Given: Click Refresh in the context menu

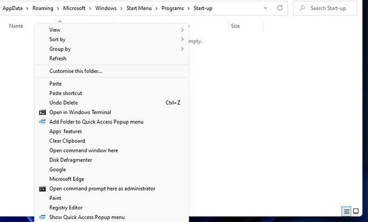Looking at the screenshot, I should click(112, 58).
